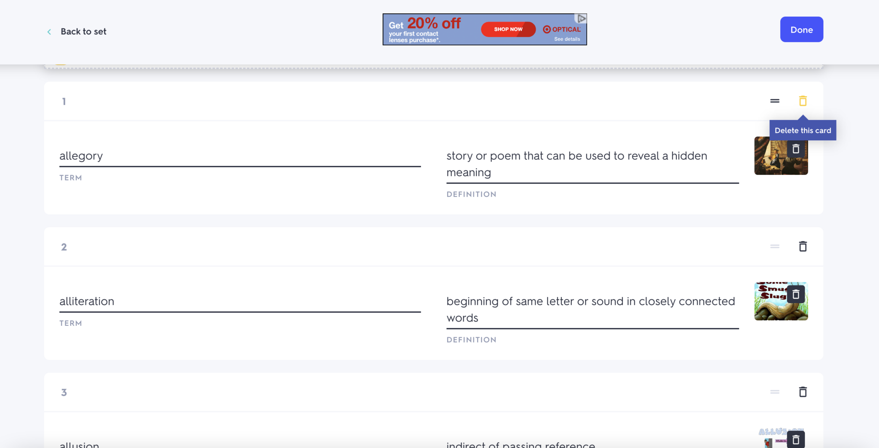Go back via Back to set link

[83, 32]
